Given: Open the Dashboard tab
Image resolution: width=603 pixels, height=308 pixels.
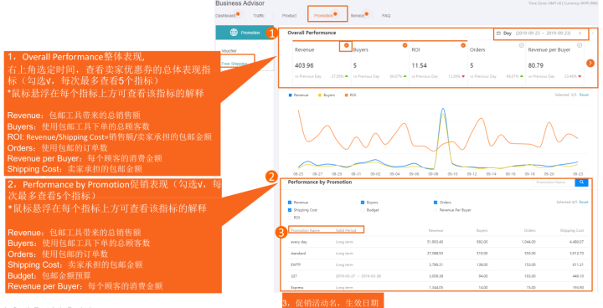Looking at the screenshot, I should pyautogui.click(x=225, y=16).
